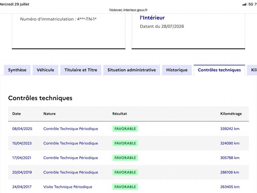Viewport: 257px width, 193px height.
Task: Click the date 24/04/2017
Action: [x=22, y=187]
